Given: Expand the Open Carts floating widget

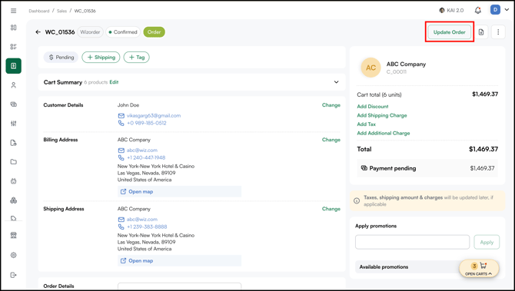Looking at the screenshot, I should (x=479, y=269).
